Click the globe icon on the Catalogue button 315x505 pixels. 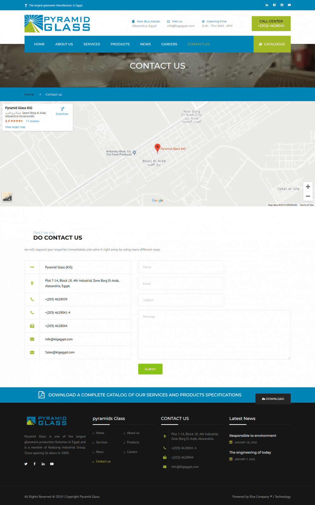(x=260, y=44)
